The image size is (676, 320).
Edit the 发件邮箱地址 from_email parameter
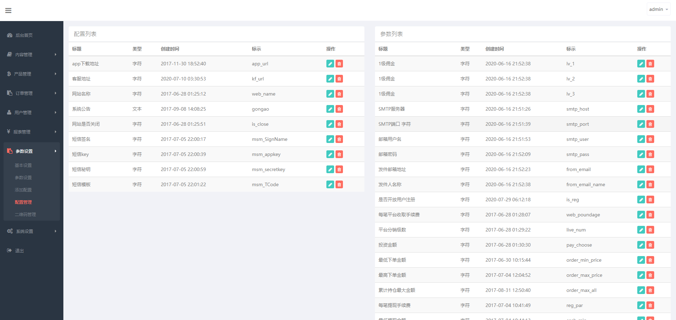click(641, 169)
